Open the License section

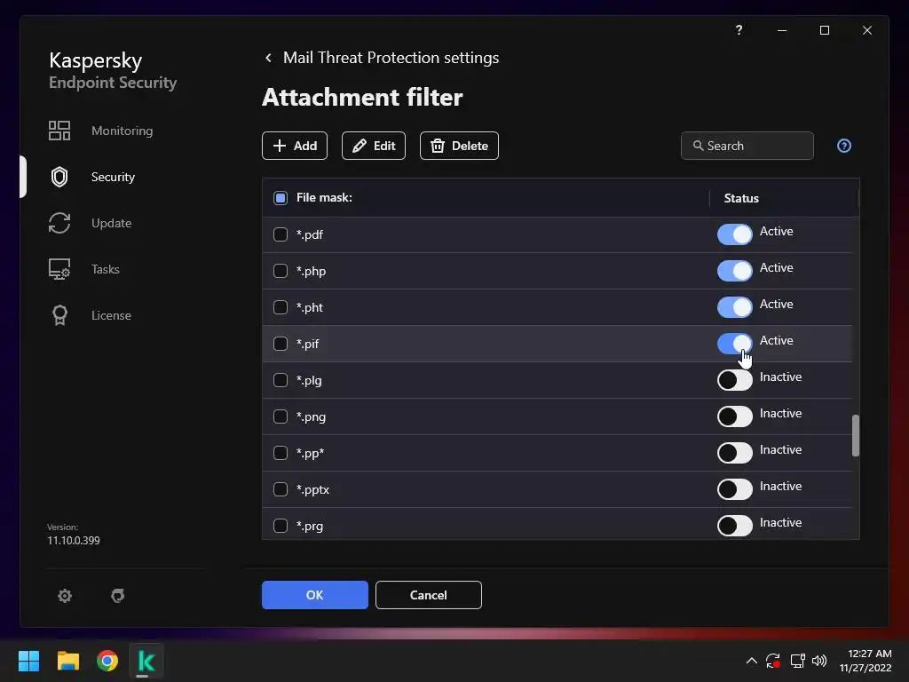tap(111, 315)
